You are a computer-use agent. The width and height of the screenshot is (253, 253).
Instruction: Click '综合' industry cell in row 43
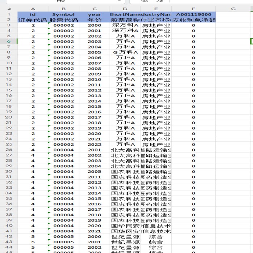point(156,242)
